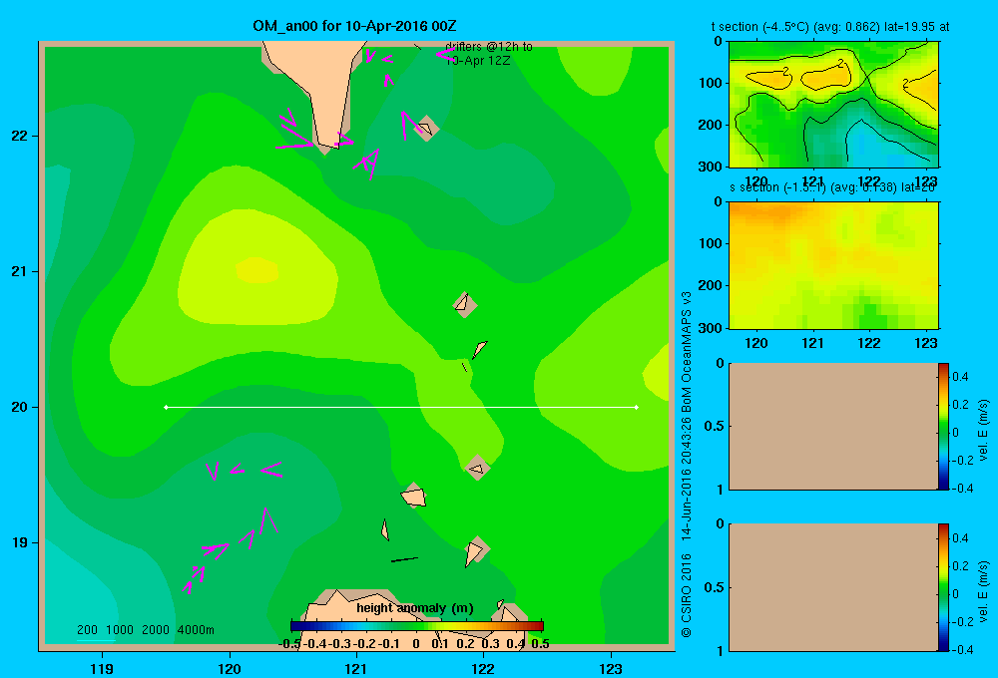Screen dimensions: 998x678
Task: Click the '0.4' tick on the upper velocity colorbar
Action: tap(960, 377)
